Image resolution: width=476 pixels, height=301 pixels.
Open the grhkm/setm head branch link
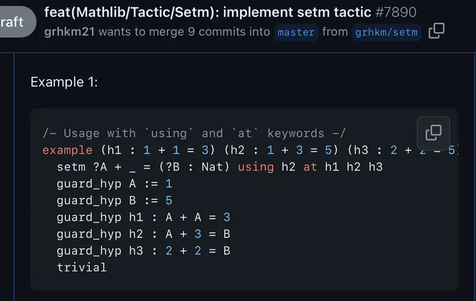point(386,32)
